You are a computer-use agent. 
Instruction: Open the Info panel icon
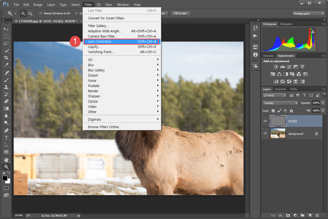point(255,55)
